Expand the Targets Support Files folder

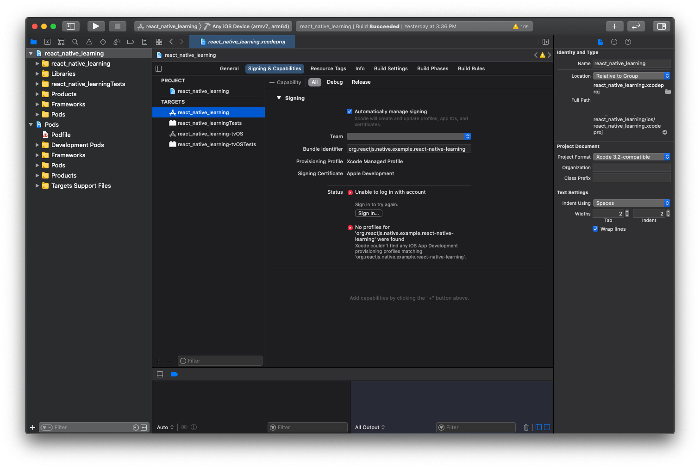tap(37, 185)
